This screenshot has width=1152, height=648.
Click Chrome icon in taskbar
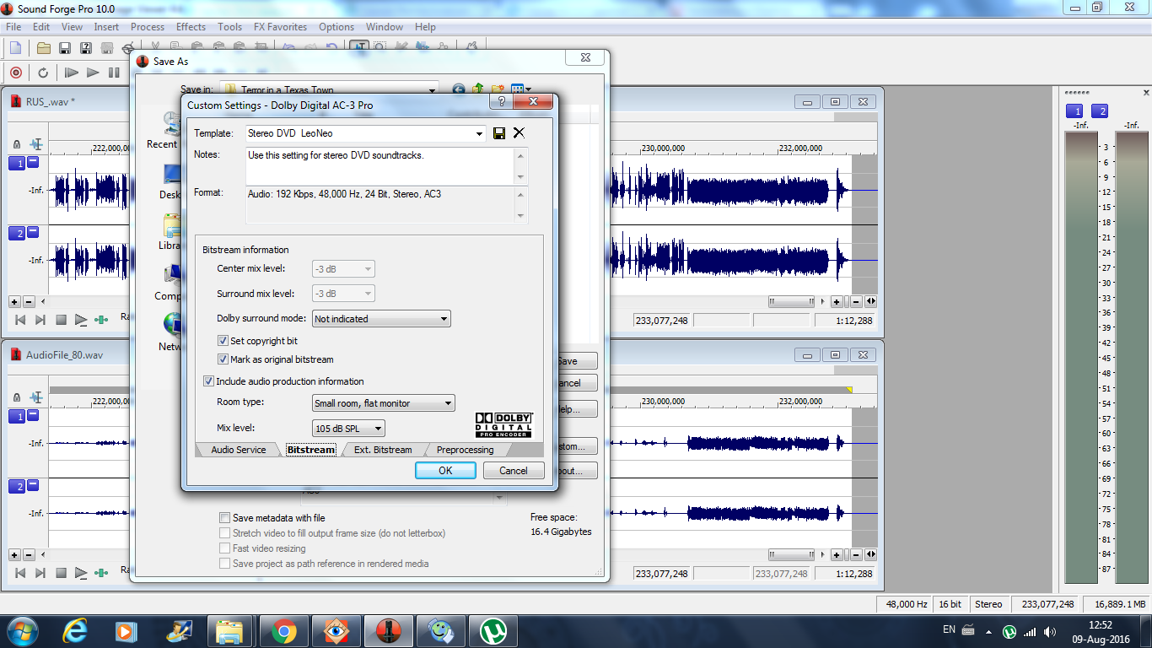283,630
